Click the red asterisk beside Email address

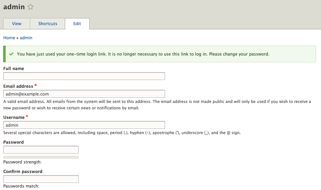pyautogui.click(x=36, y=86)
